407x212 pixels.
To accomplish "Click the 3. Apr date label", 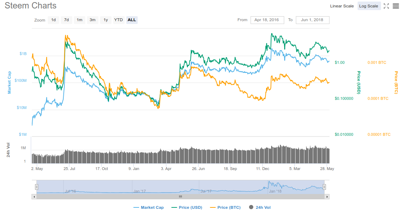I will click(x=166, y=169).
